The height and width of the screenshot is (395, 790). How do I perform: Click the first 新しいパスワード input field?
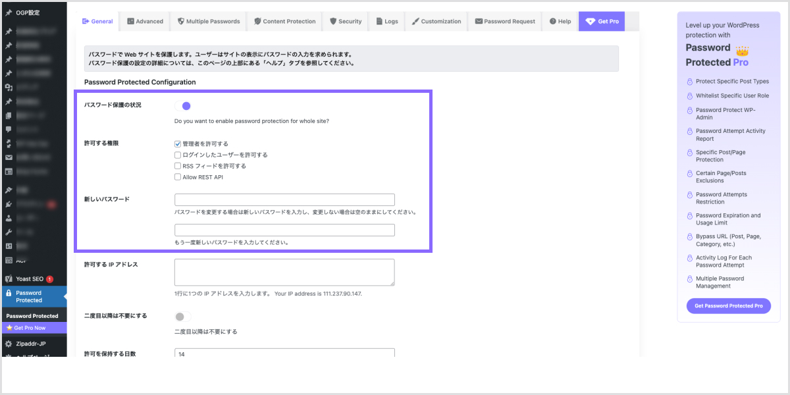coord(284,200)
